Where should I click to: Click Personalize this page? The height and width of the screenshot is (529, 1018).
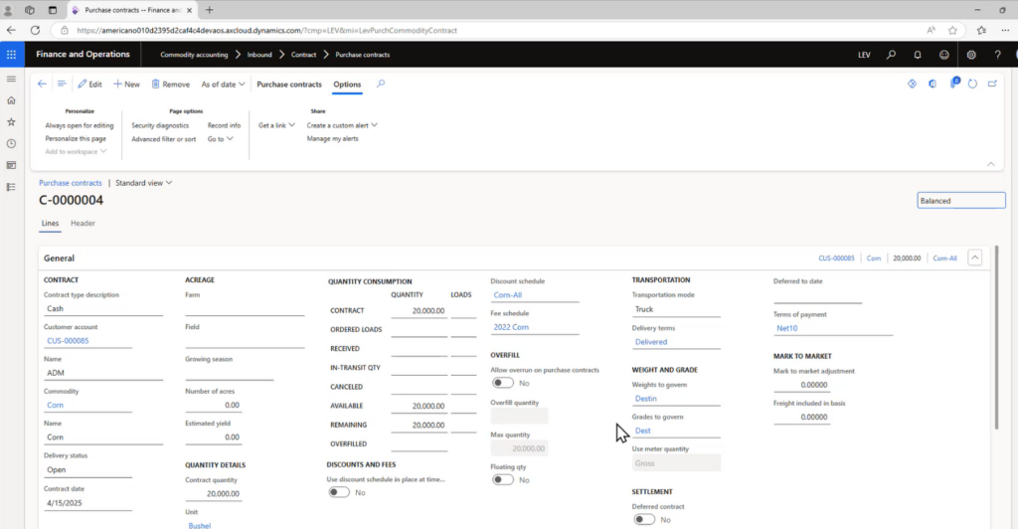coord(76,139)
